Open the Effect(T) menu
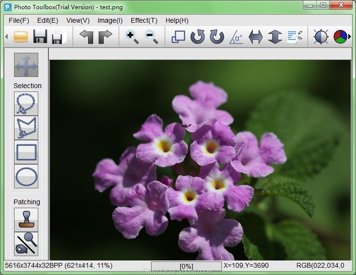 tap(144, 21)
